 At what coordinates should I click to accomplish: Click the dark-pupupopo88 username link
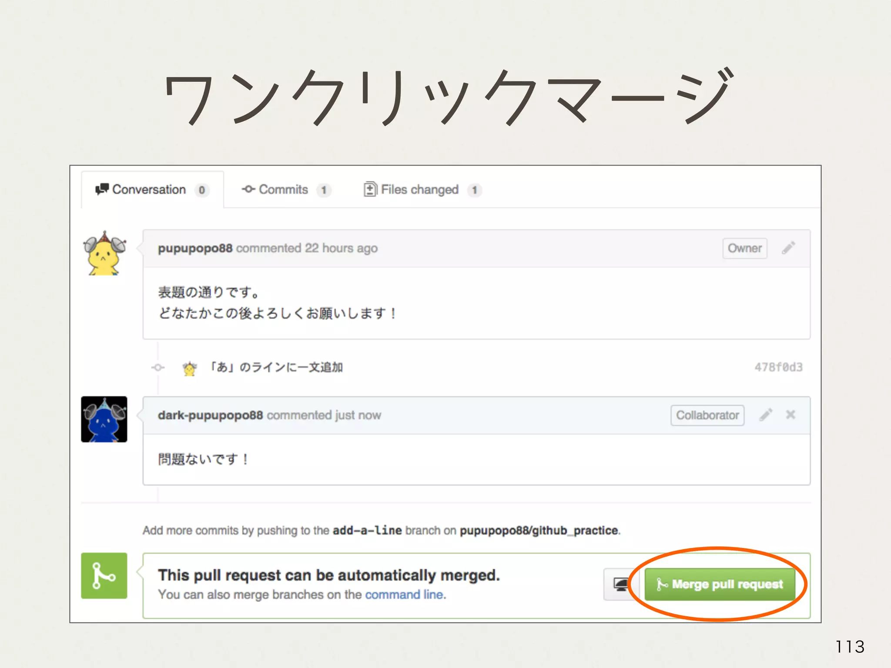210,415
